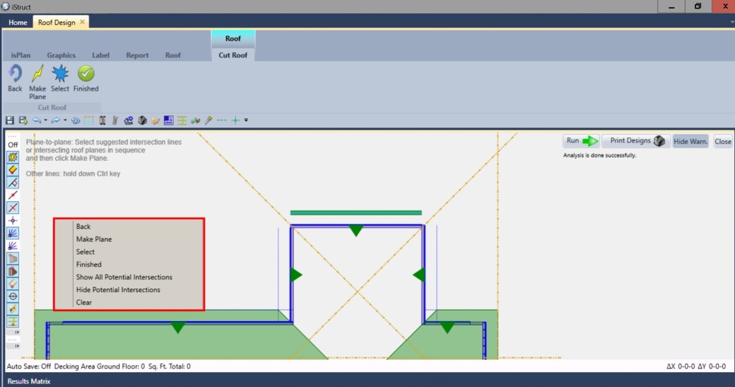Click the green Finished checkmark icon

click(86, 74)
